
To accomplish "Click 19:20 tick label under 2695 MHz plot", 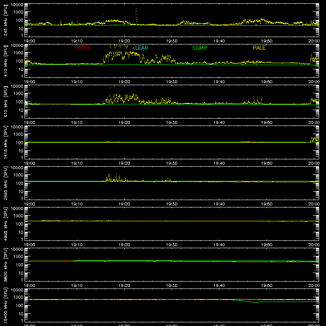I will click(x=124, y=204).
